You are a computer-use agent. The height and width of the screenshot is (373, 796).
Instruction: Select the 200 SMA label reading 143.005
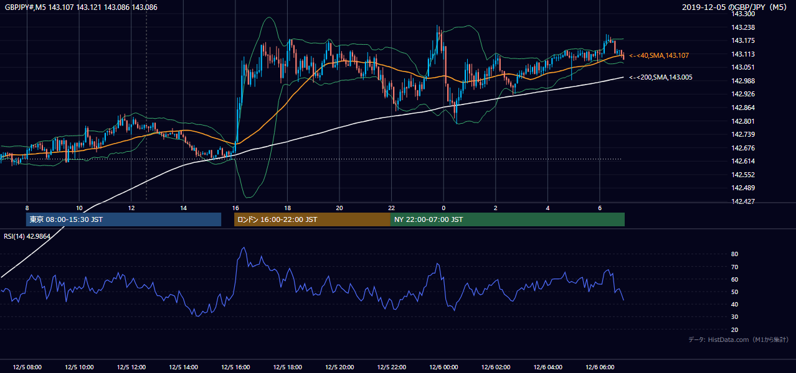[x=661, y=78]
